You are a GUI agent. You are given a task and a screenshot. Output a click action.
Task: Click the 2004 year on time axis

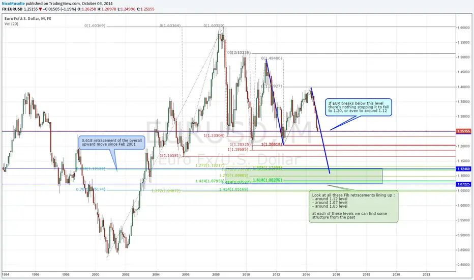156,274
